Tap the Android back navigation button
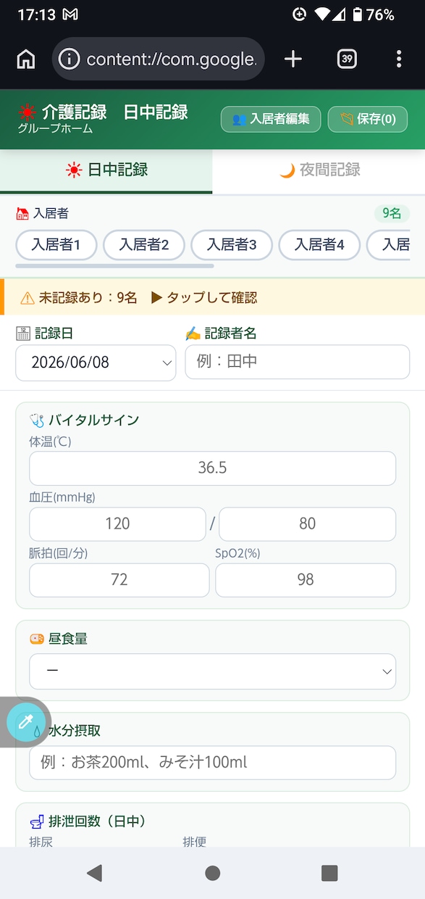The image size is (425, 899). [94, 873]
